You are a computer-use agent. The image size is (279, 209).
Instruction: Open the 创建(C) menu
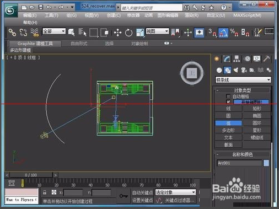pos(114,15)
